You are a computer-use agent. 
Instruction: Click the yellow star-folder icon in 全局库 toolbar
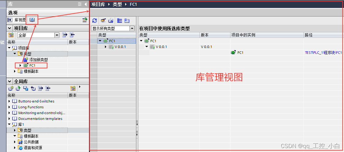(73, 88)
